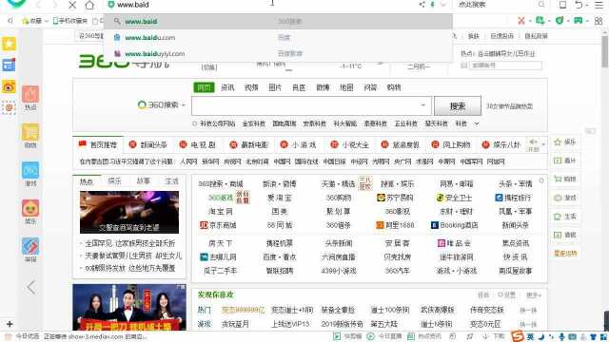Click the green gamepad extension icon

coord(579,20)
